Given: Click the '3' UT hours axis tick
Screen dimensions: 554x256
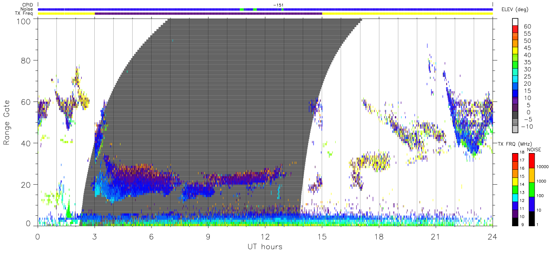Looking at the screenshot, I should pyautogui.click(x=95, y=236).
